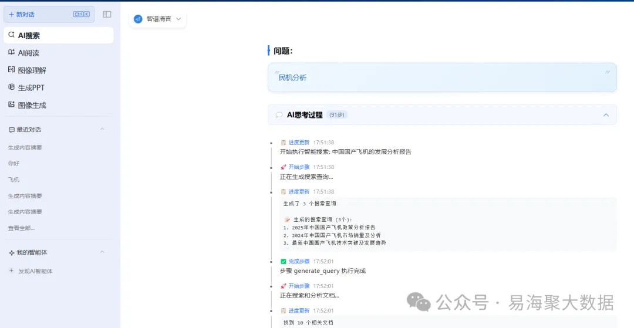Click the AI阅读 book icon
The image size is (634, 328).
coord(11,52)
